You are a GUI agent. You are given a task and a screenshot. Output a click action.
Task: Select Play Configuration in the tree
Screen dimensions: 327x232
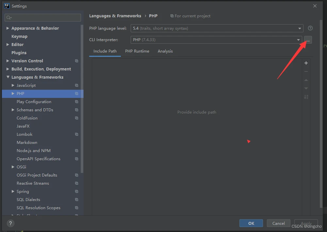[34, 101]
